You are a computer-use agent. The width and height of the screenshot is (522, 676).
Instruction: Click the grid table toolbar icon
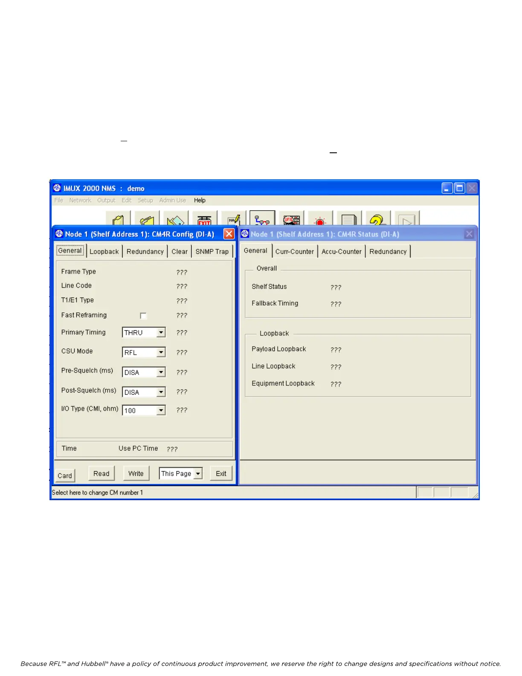(292, 219)
